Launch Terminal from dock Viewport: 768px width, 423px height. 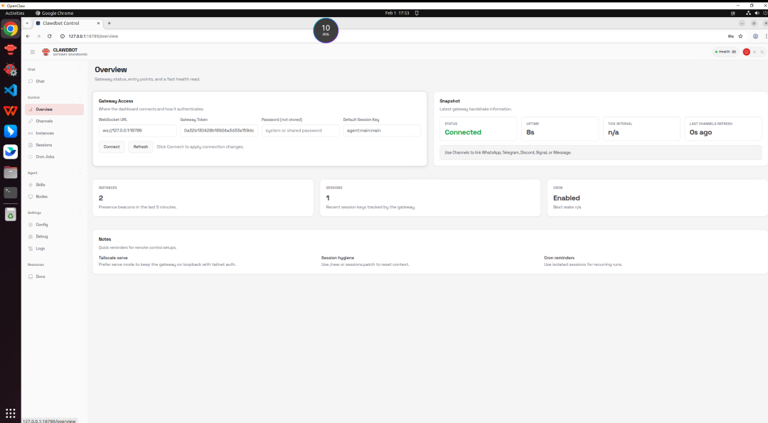tap(10, 193)
